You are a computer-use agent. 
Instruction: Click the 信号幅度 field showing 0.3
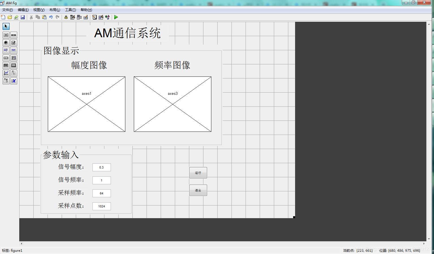[x=101, y=167]
